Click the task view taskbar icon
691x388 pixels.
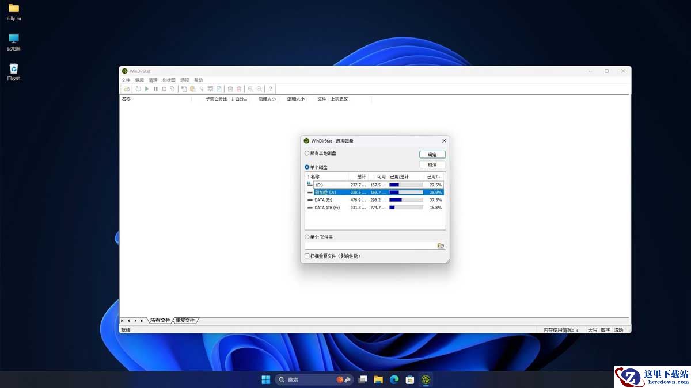click(363, 379)
